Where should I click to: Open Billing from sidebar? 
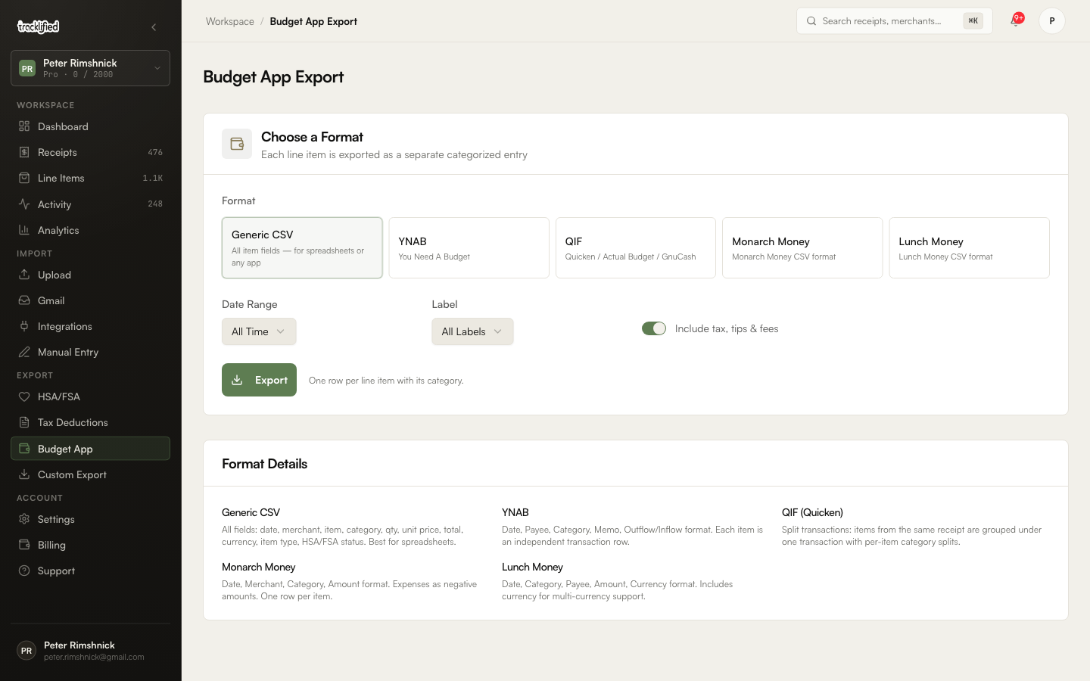click(x=90, y=545)
